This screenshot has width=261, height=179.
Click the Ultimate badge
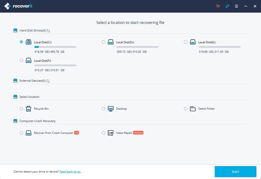(x=138, y=133)
